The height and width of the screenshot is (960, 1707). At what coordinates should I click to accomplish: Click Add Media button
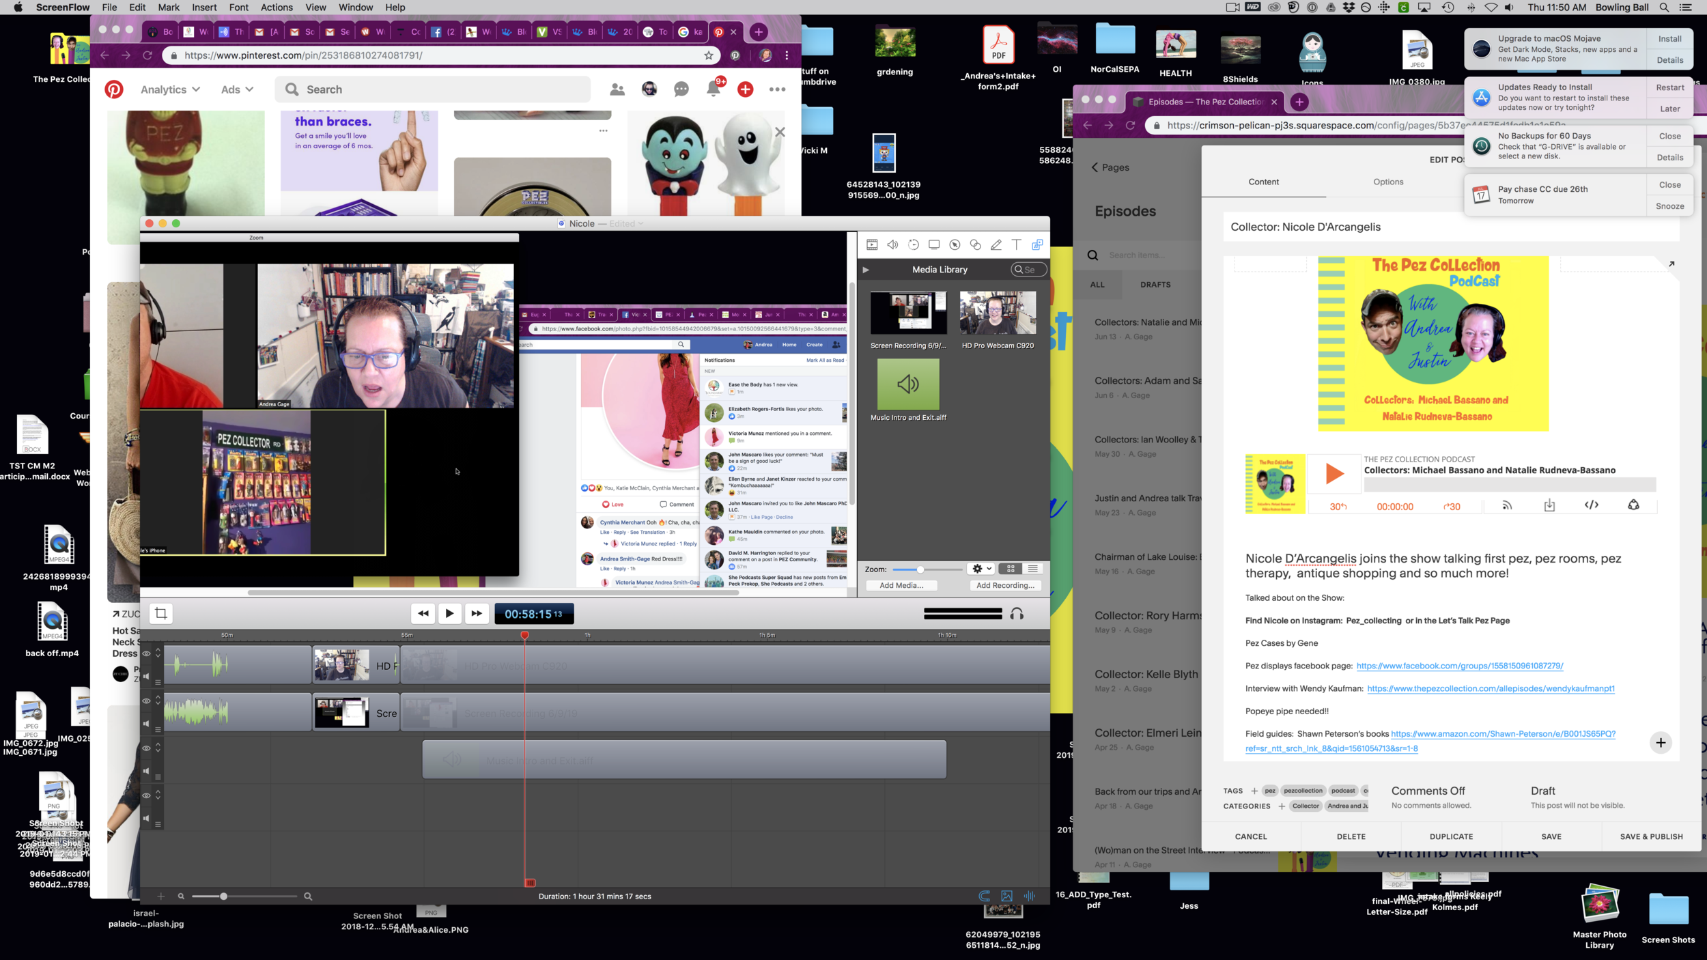(901, 585)
